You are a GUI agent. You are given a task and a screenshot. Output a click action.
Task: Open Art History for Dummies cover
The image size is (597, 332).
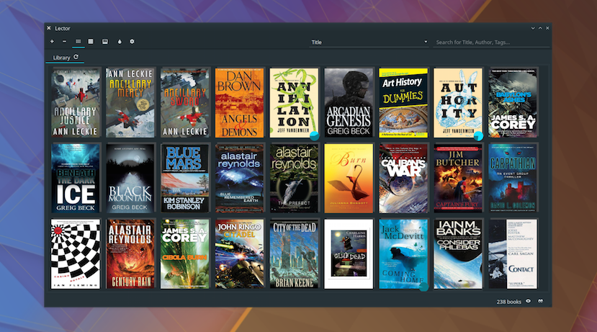(403, 103)
